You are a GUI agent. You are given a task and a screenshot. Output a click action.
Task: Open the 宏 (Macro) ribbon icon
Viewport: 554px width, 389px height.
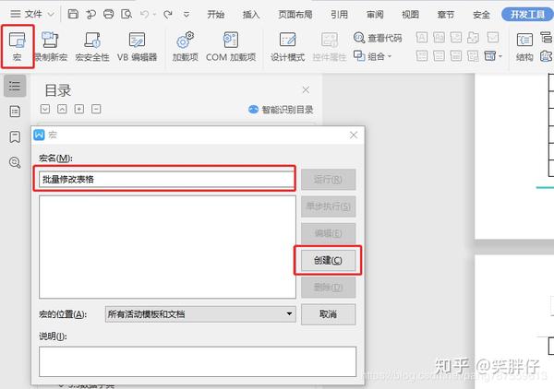[17, 46]
